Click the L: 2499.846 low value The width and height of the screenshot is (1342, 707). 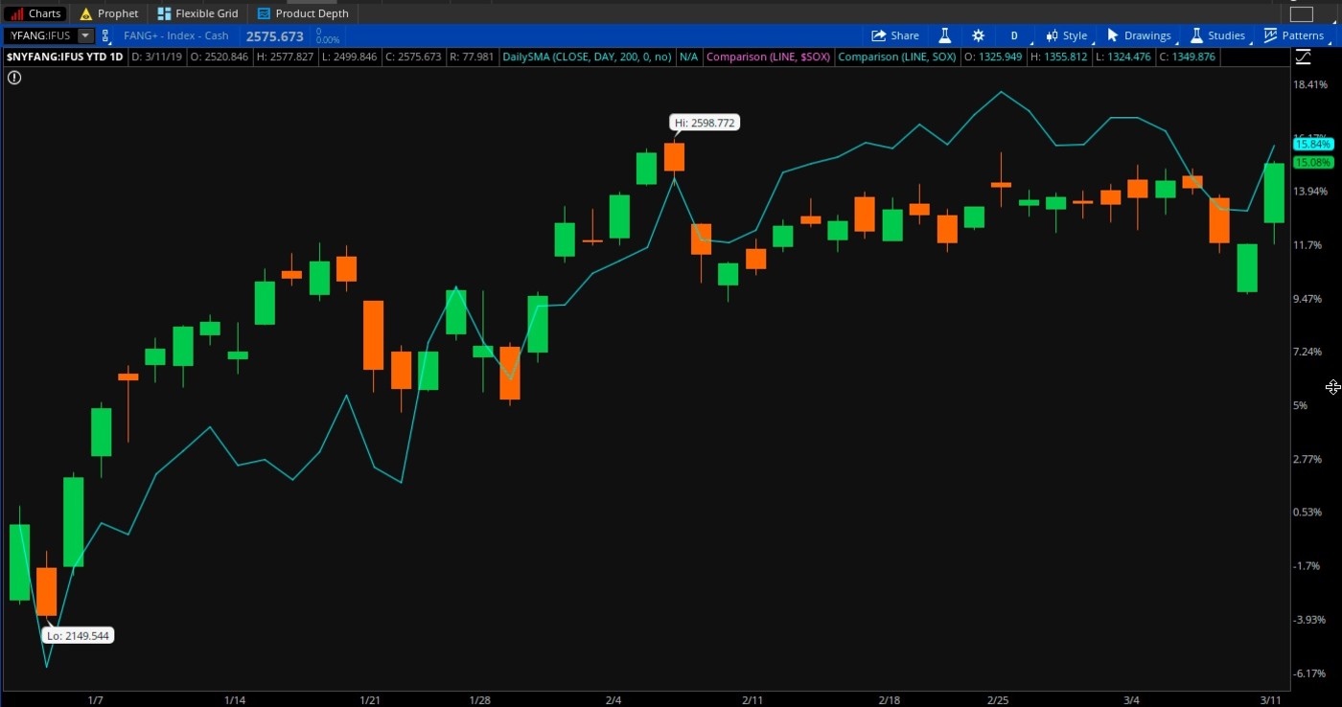click(x=349, y=57)
